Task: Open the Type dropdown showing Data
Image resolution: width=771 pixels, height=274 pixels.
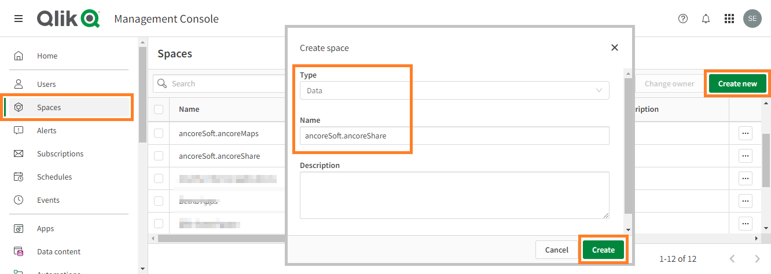Action: click(x=454, y=90)
